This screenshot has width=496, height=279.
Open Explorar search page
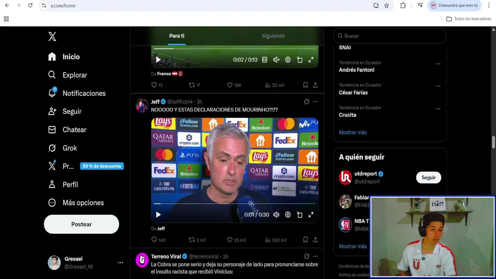click(67, 75)
